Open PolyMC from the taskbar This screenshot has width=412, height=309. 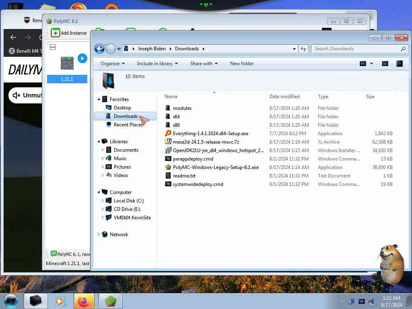[111, 301]
